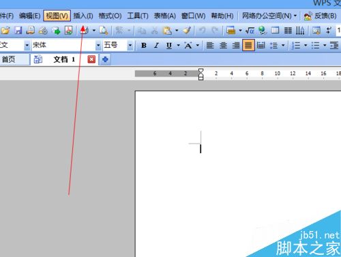Click the 反馈(B) feedback button
This screenshot has height=257, width=341.
(x=321, y=16)
